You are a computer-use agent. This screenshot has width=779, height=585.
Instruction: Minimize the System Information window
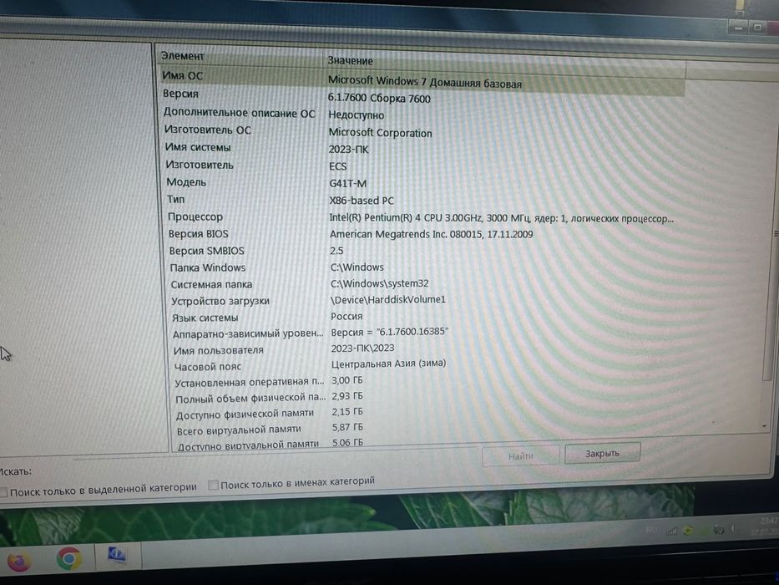coord(738,28)
